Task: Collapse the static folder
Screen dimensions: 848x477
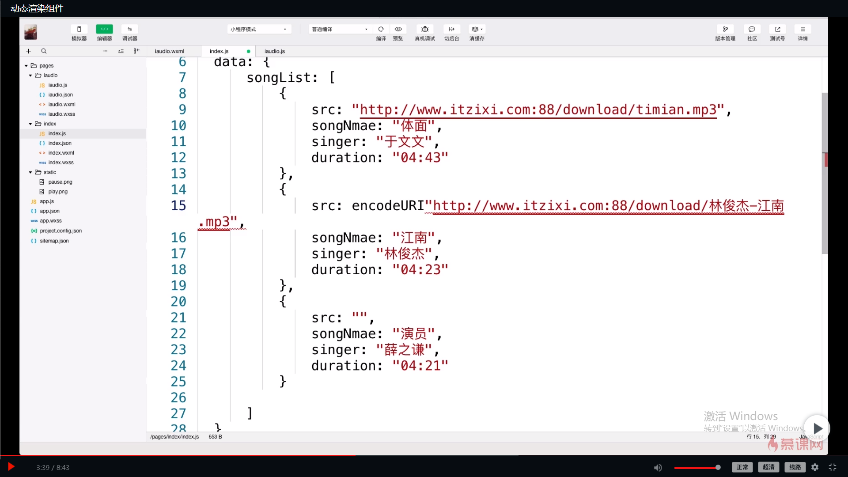Action: tap(30, 172)
